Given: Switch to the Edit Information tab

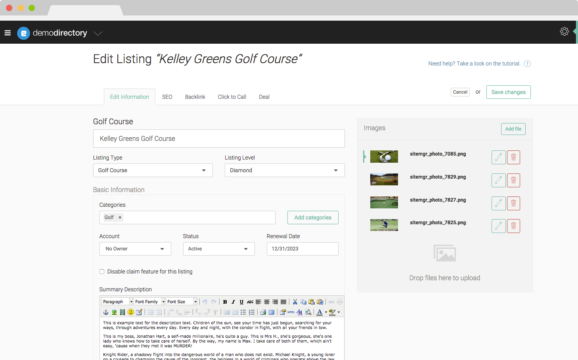Looking at the screenshot, I should [x=130, y=97].
